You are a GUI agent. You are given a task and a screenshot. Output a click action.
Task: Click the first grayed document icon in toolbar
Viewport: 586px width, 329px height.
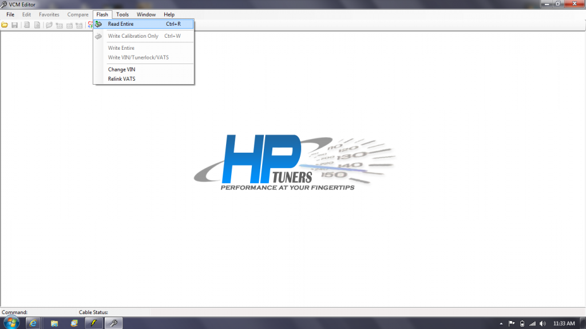click(x=27, y=25)
